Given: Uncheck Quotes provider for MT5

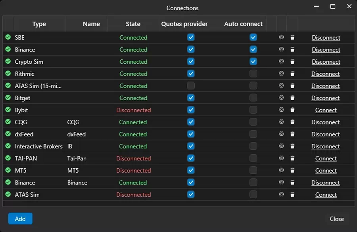Looking at the screenshot, I should coord(191,170).
